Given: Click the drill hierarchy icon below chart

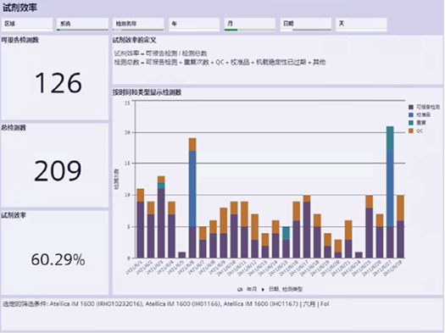Looking at the screenshot, I should click(240, 289).
